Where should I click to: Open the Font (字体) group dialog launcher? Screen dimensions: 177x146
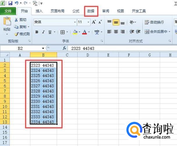(102, 41)
